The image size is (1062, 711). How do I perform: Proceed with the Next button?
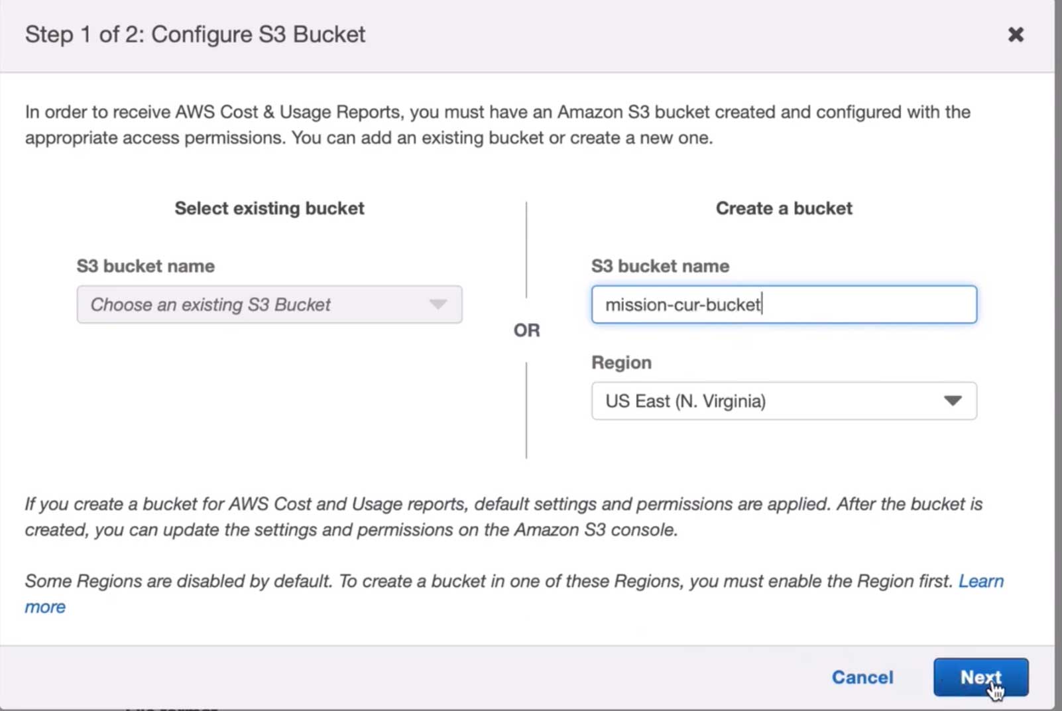point(980,677)
